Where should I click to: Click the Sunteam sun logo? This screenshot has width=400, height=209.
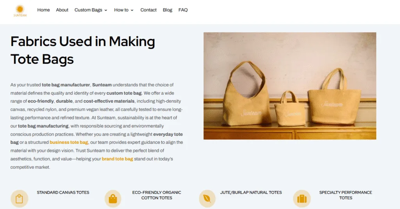pyautogui.click(x=20, y=11)
